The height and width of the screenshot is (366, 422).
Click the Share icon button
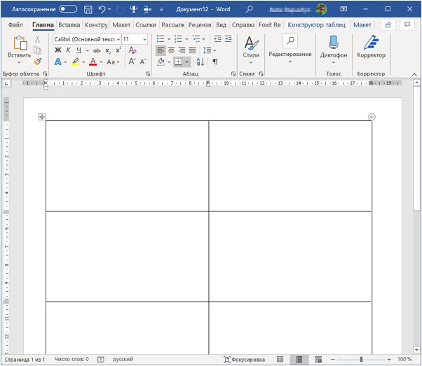point(388,25)
